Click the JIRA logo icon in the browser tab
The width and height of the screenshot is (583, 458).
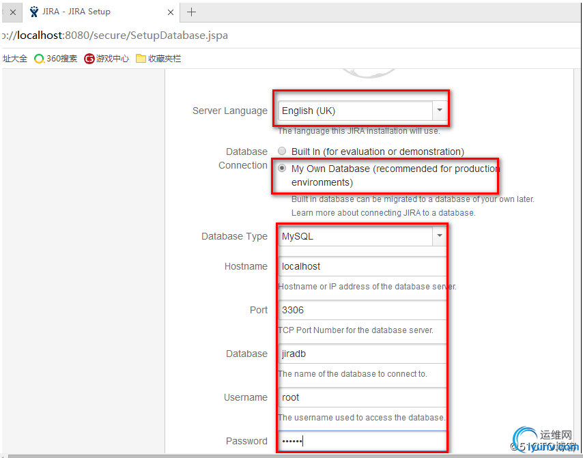[34, 12]
